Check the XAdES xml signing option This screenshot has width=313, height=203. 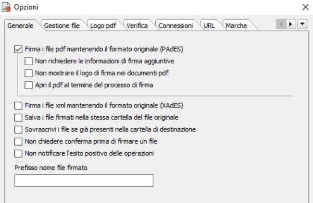pyautogui.click(x=18, y=106)
